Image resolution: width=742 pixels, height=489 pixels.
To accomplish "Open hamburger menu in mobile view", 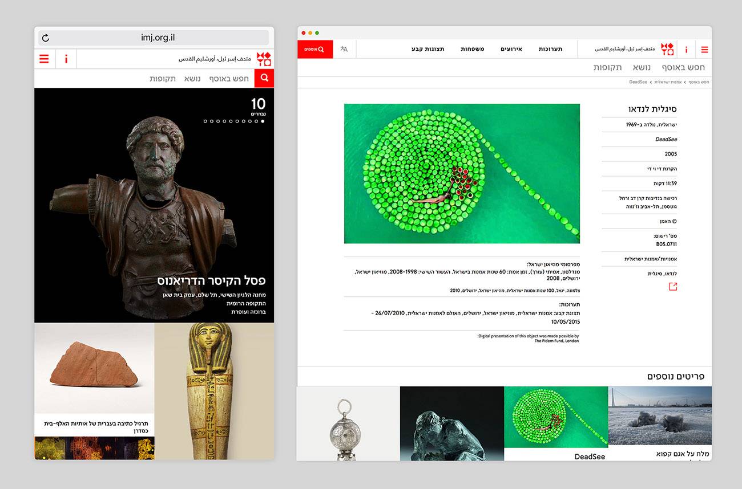I will [x=45, y=59].
